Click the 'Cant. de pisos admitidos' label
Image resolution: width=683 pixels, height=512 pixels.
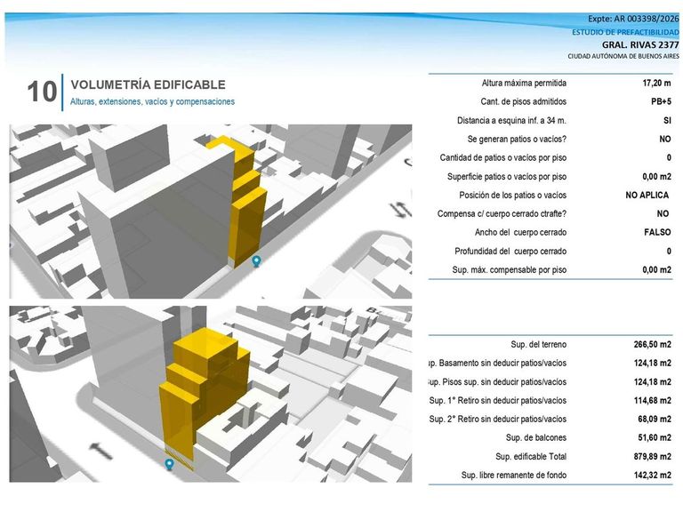pos(524,102)
